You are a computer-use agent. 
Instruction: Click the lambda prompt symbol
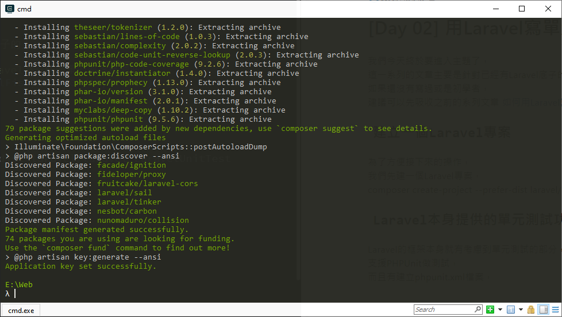[7, 293]
